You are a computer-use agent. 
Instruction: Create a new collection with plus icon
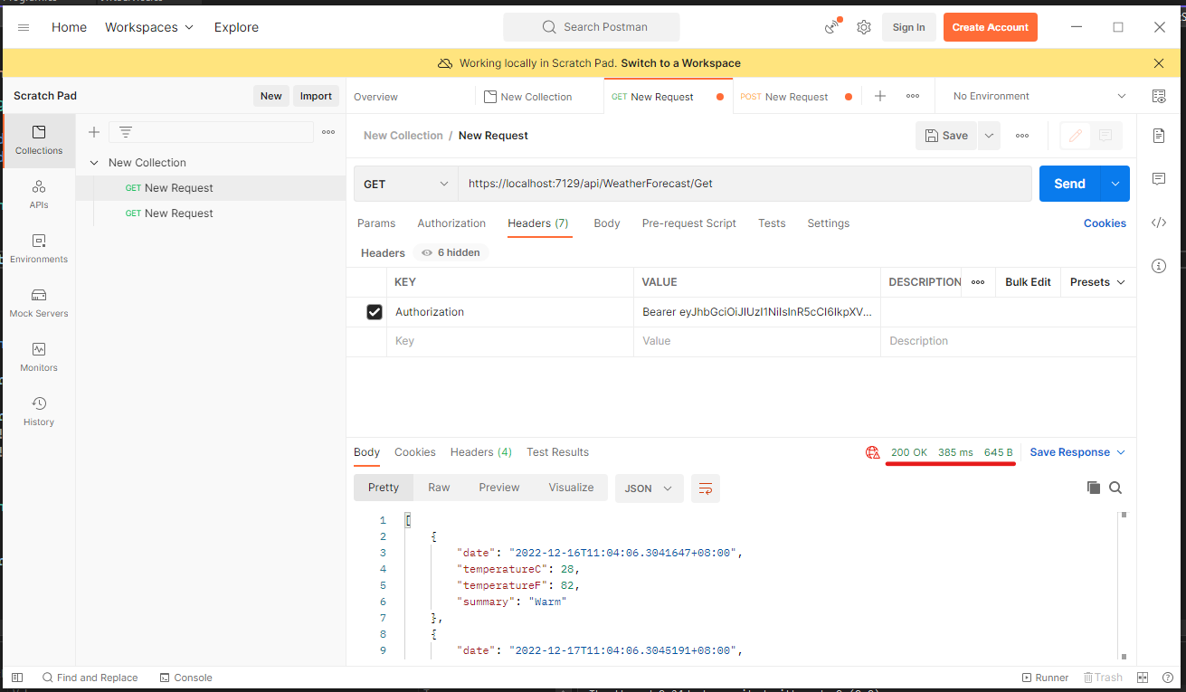(94, 132)
